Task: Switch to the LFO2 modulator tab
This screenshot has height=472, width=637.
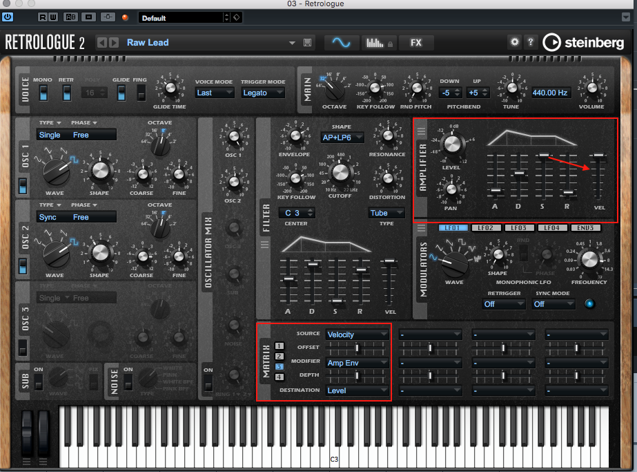Action: click(484, 227)
